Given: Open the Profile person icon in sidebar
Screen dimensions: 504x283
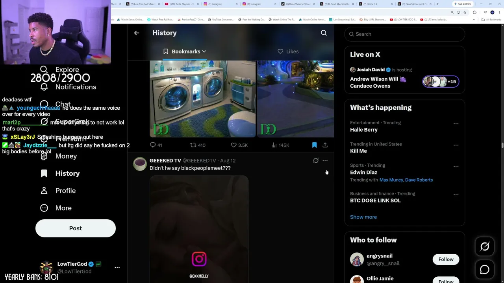Looking at the screenshot, I should (44, 191).
